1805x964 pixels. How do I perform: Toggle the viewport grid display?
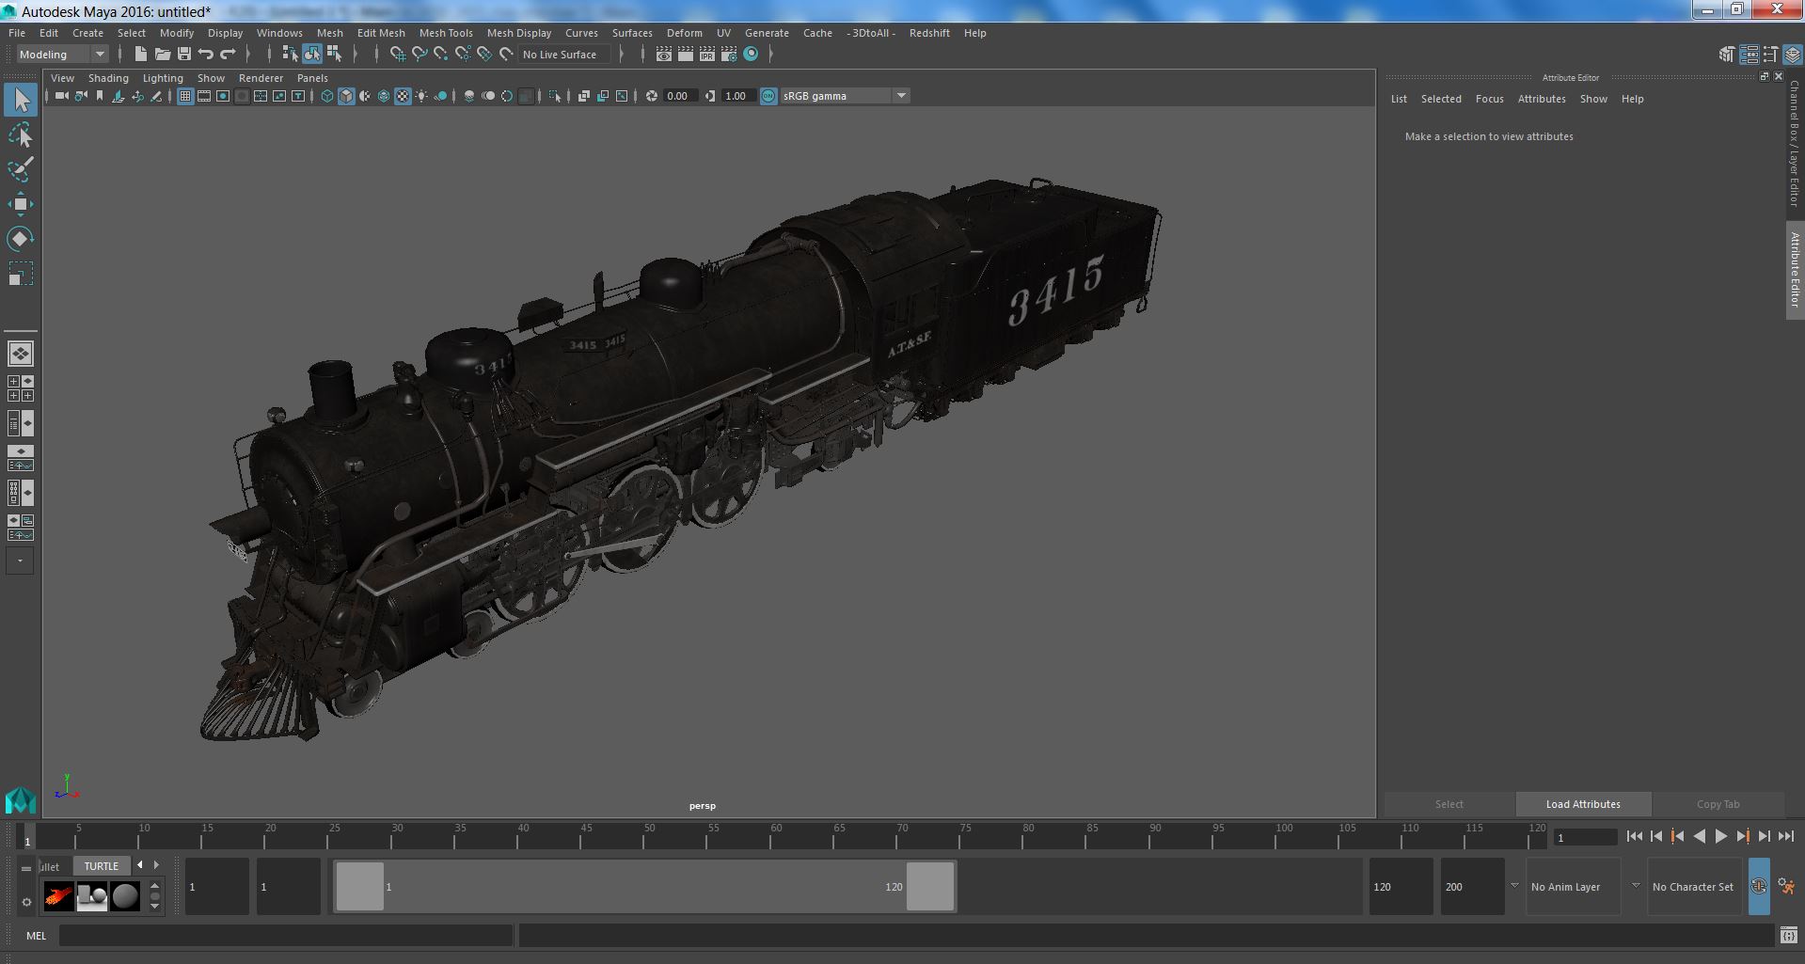click(185, 96)
